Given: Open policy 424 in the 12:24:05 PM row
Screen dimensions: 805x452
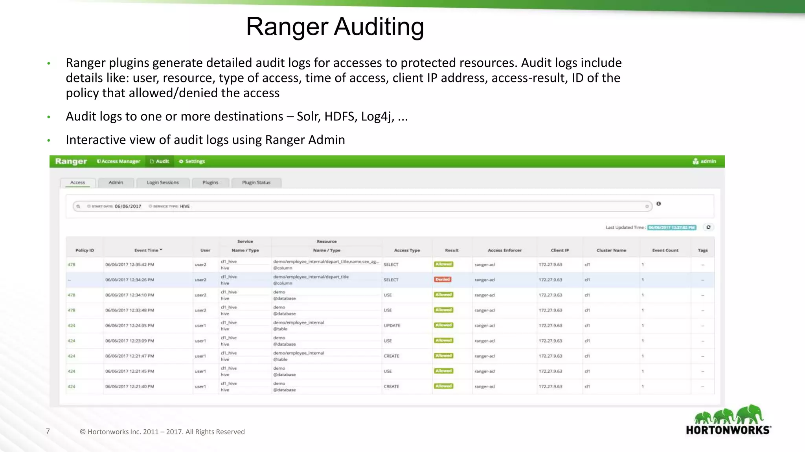Looking at the screenshot, I should click(71, 326).
